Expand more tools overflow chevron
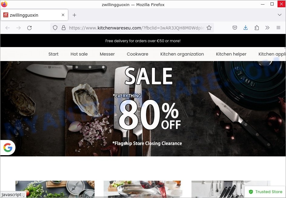The image size is (286, 198). pyautogui.click(x=268, y=28)
